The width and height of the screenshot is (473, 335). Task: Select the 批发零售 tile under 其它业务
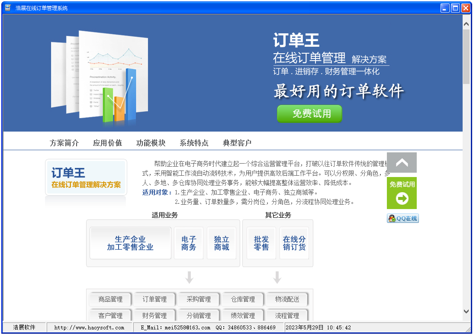point(261,244)
